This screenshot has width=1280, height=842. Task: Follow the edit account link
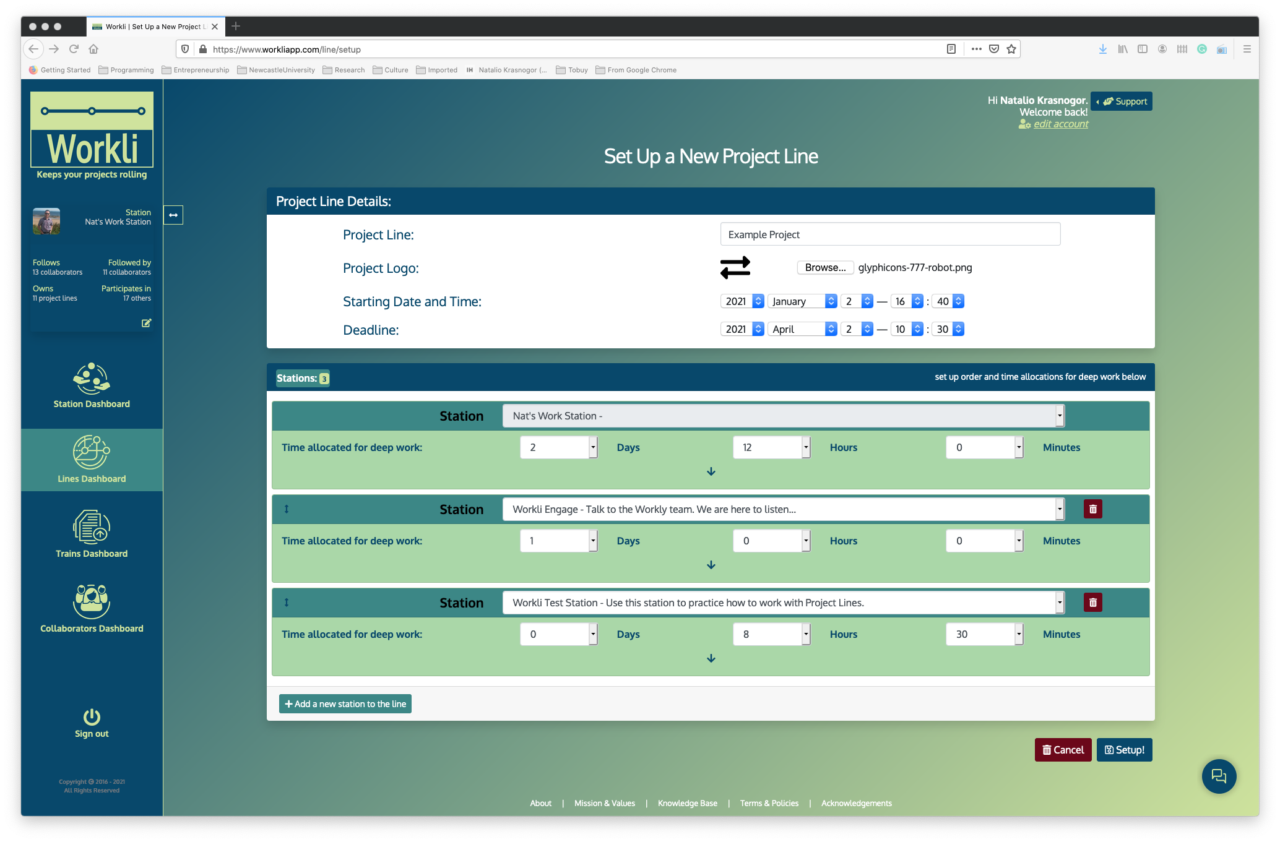pos(1060,124)
